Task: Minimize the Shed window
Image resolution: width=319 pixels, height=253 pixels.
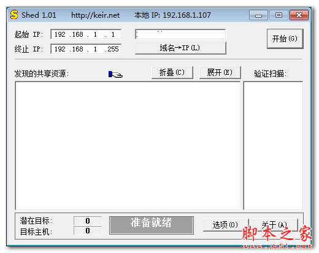Action: pos(258,15)
